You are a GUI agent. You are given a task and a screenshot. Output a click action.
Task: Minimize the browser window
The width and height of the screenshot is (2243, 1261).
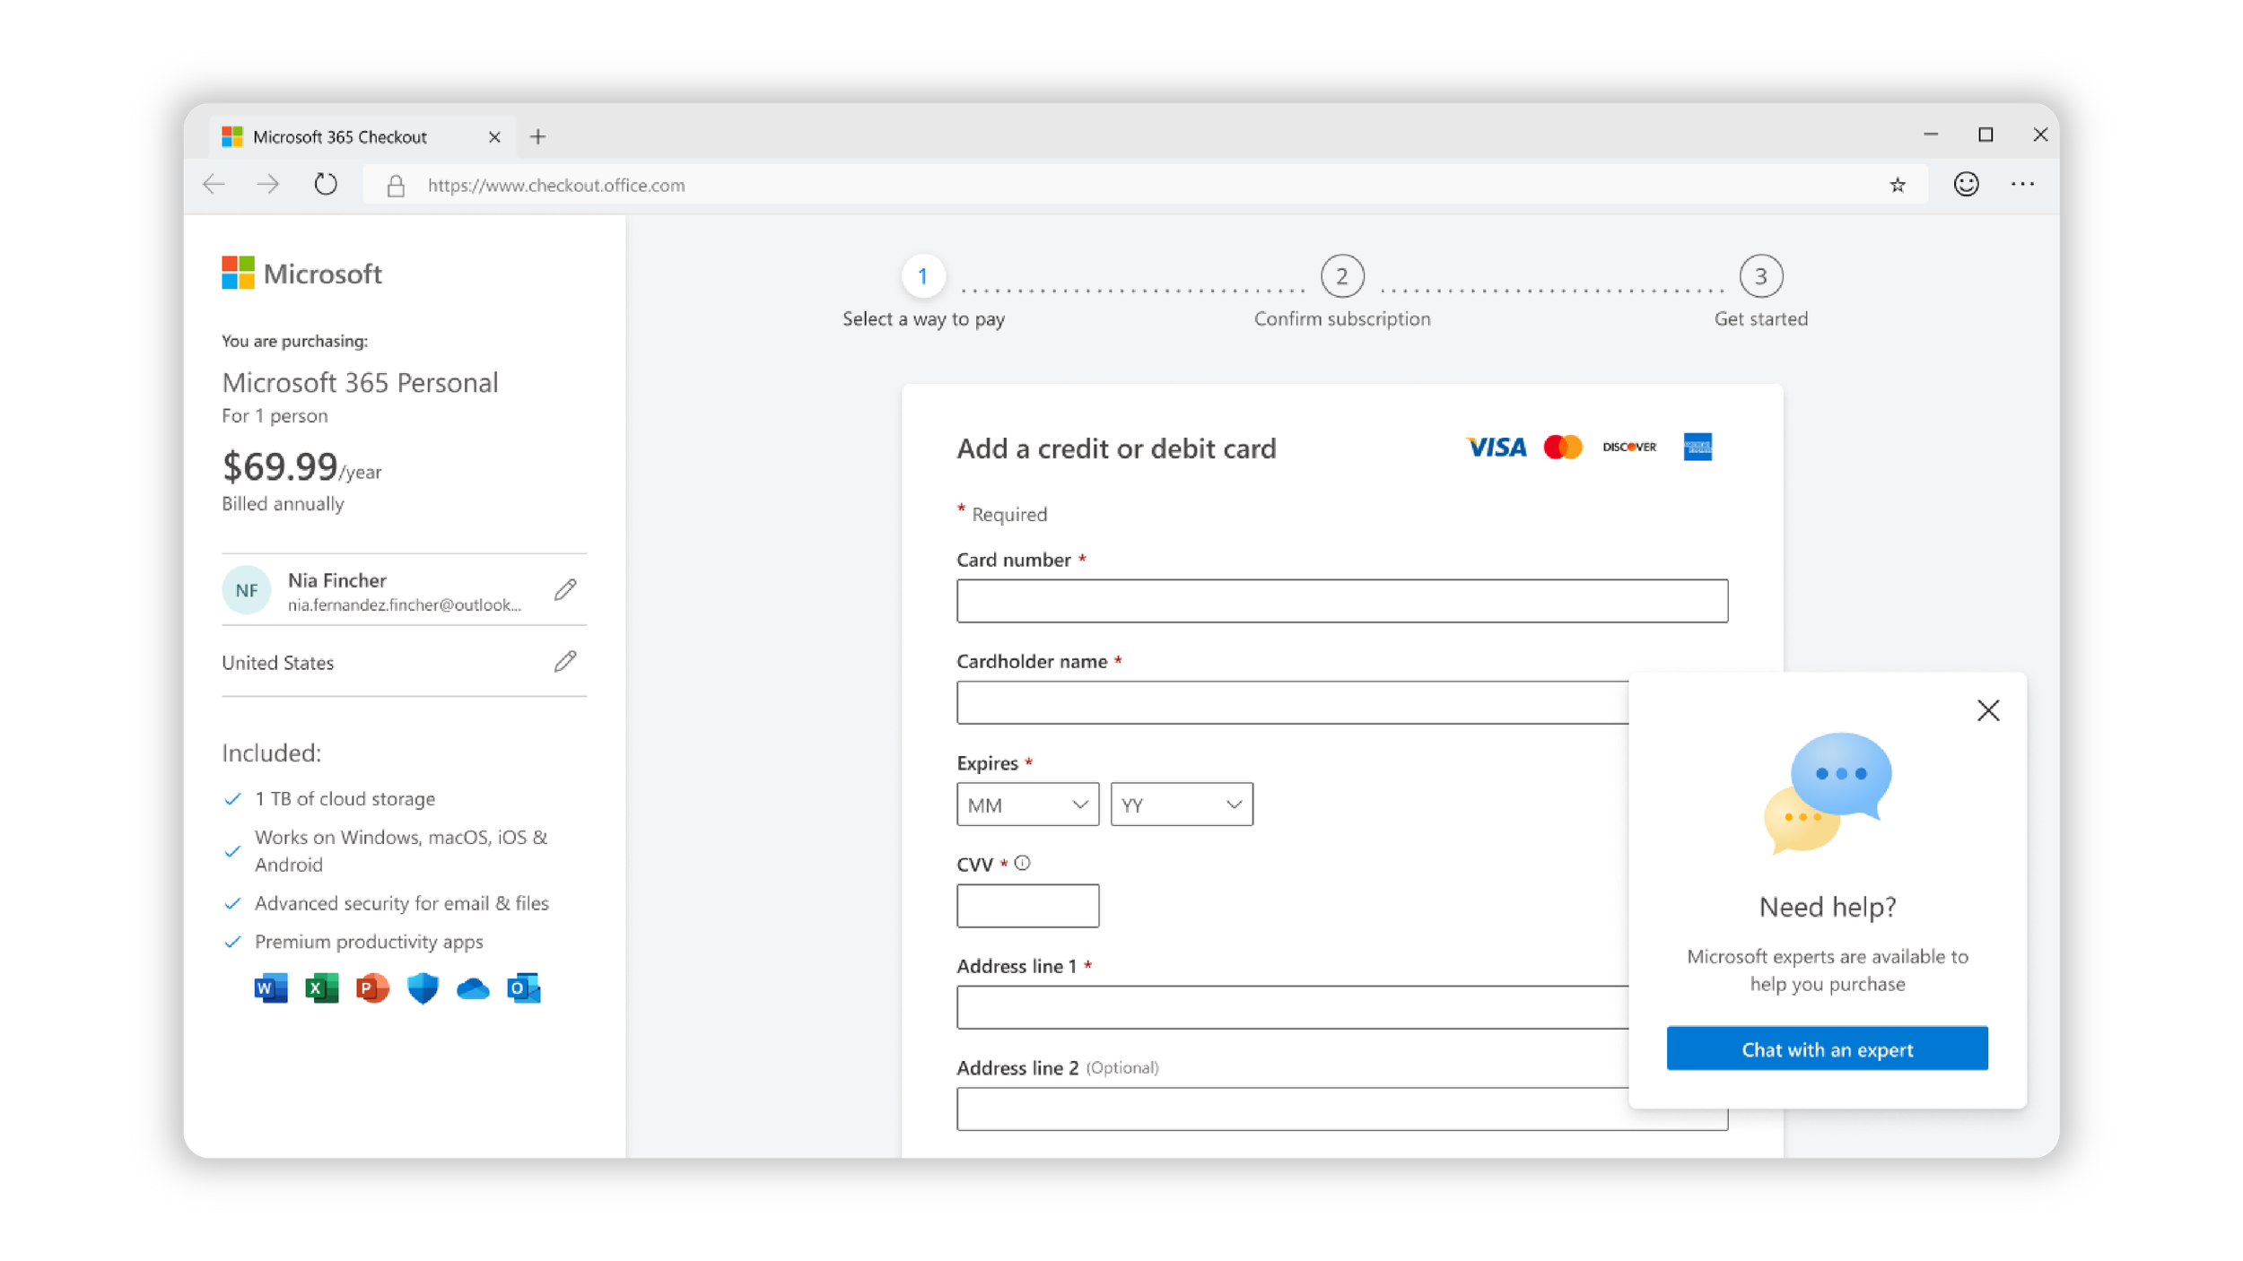tap(1931, 135)
